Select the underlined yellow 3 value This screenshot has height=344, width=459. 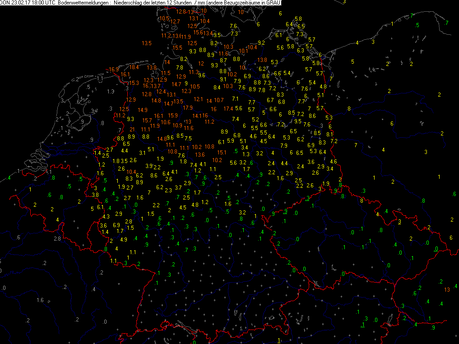click(x=400, y=221)
